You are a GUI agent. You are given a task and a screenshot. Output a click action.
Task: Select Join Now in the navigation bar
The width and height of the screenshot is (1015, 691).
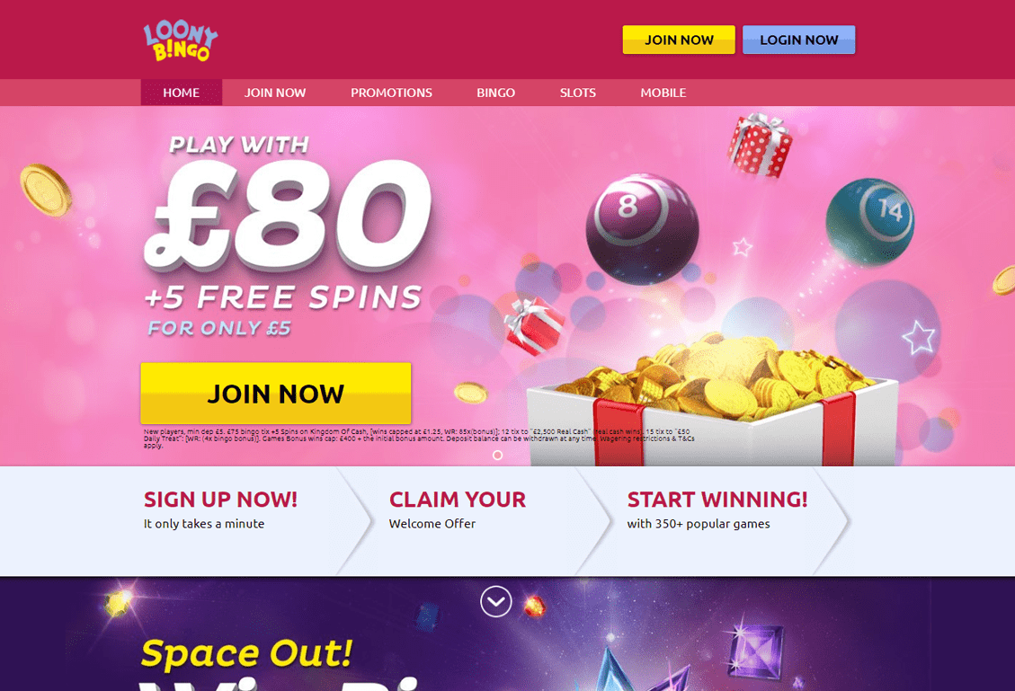click(275, 93)
